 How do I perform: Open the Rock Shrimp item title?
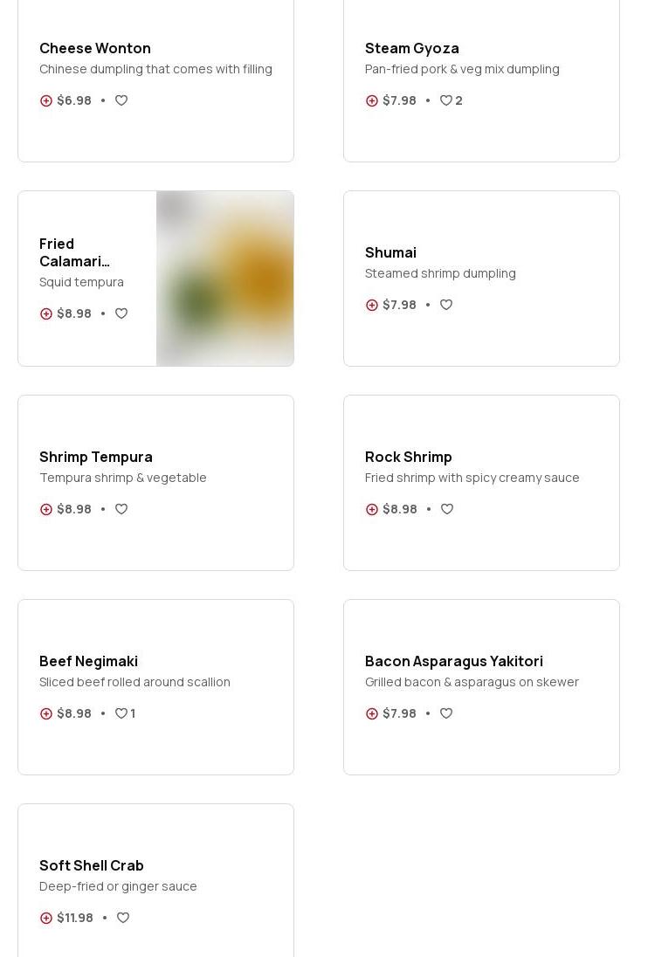pos(408,457)
